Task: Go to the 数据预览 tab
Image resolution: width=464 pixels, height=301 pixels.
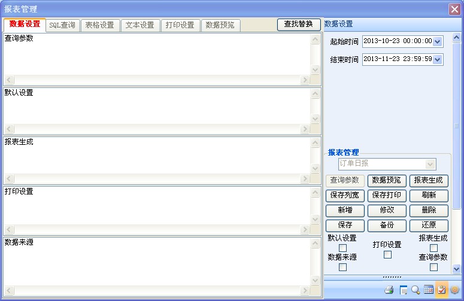Action: [220, 25]
